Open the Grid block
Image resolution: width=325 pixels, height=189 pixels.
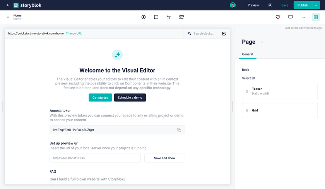(x=280, y=111)
